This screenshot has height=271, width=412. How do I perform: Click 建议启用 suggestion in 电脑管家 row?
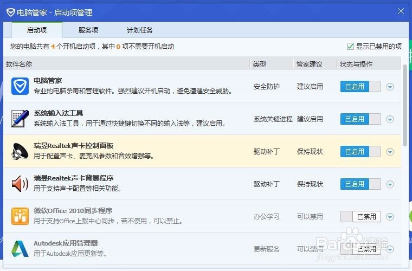310,87
